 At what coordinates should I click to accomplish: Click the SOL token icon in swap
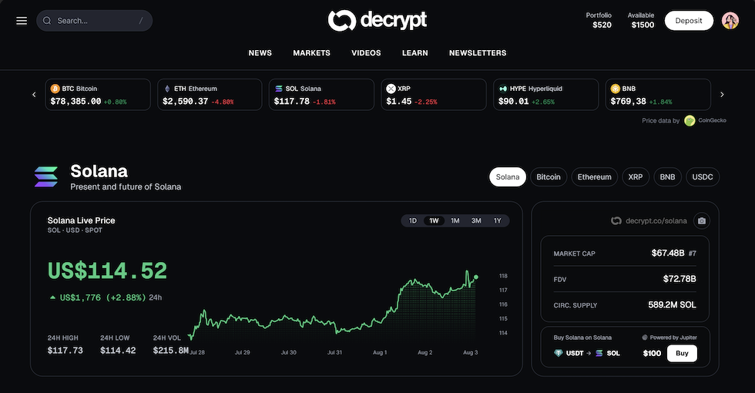pyautogui.click(x=599, y=353)
